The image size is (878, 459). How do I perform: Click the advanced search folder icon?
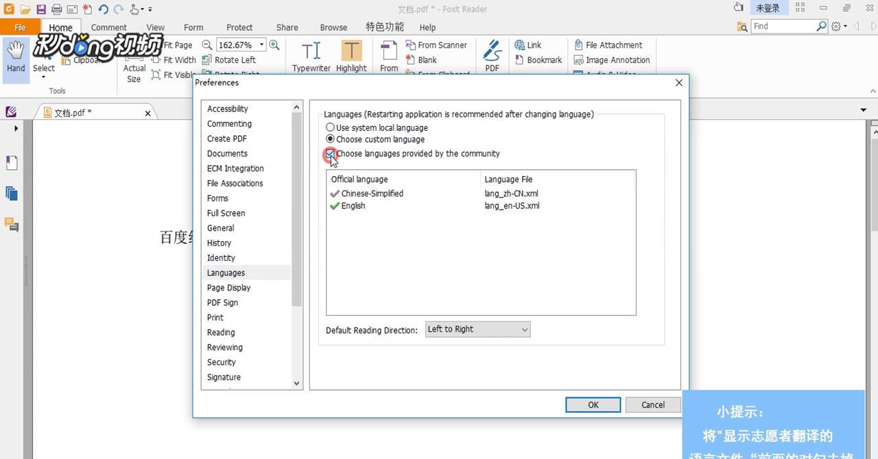tap(742, 27)
